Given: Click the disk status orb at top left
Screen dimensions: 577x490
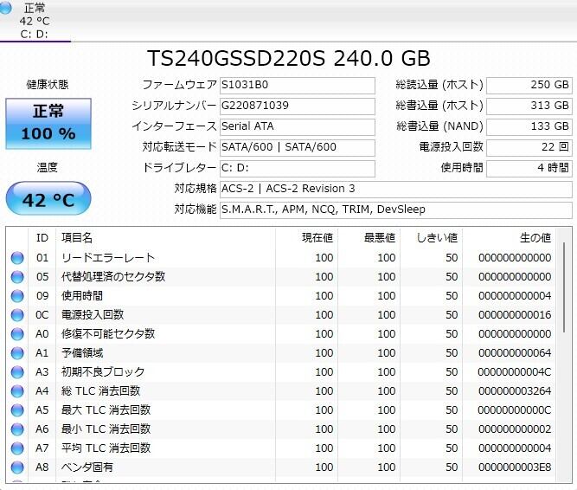Looking at the screenshot, I should (x=7, y=9).
